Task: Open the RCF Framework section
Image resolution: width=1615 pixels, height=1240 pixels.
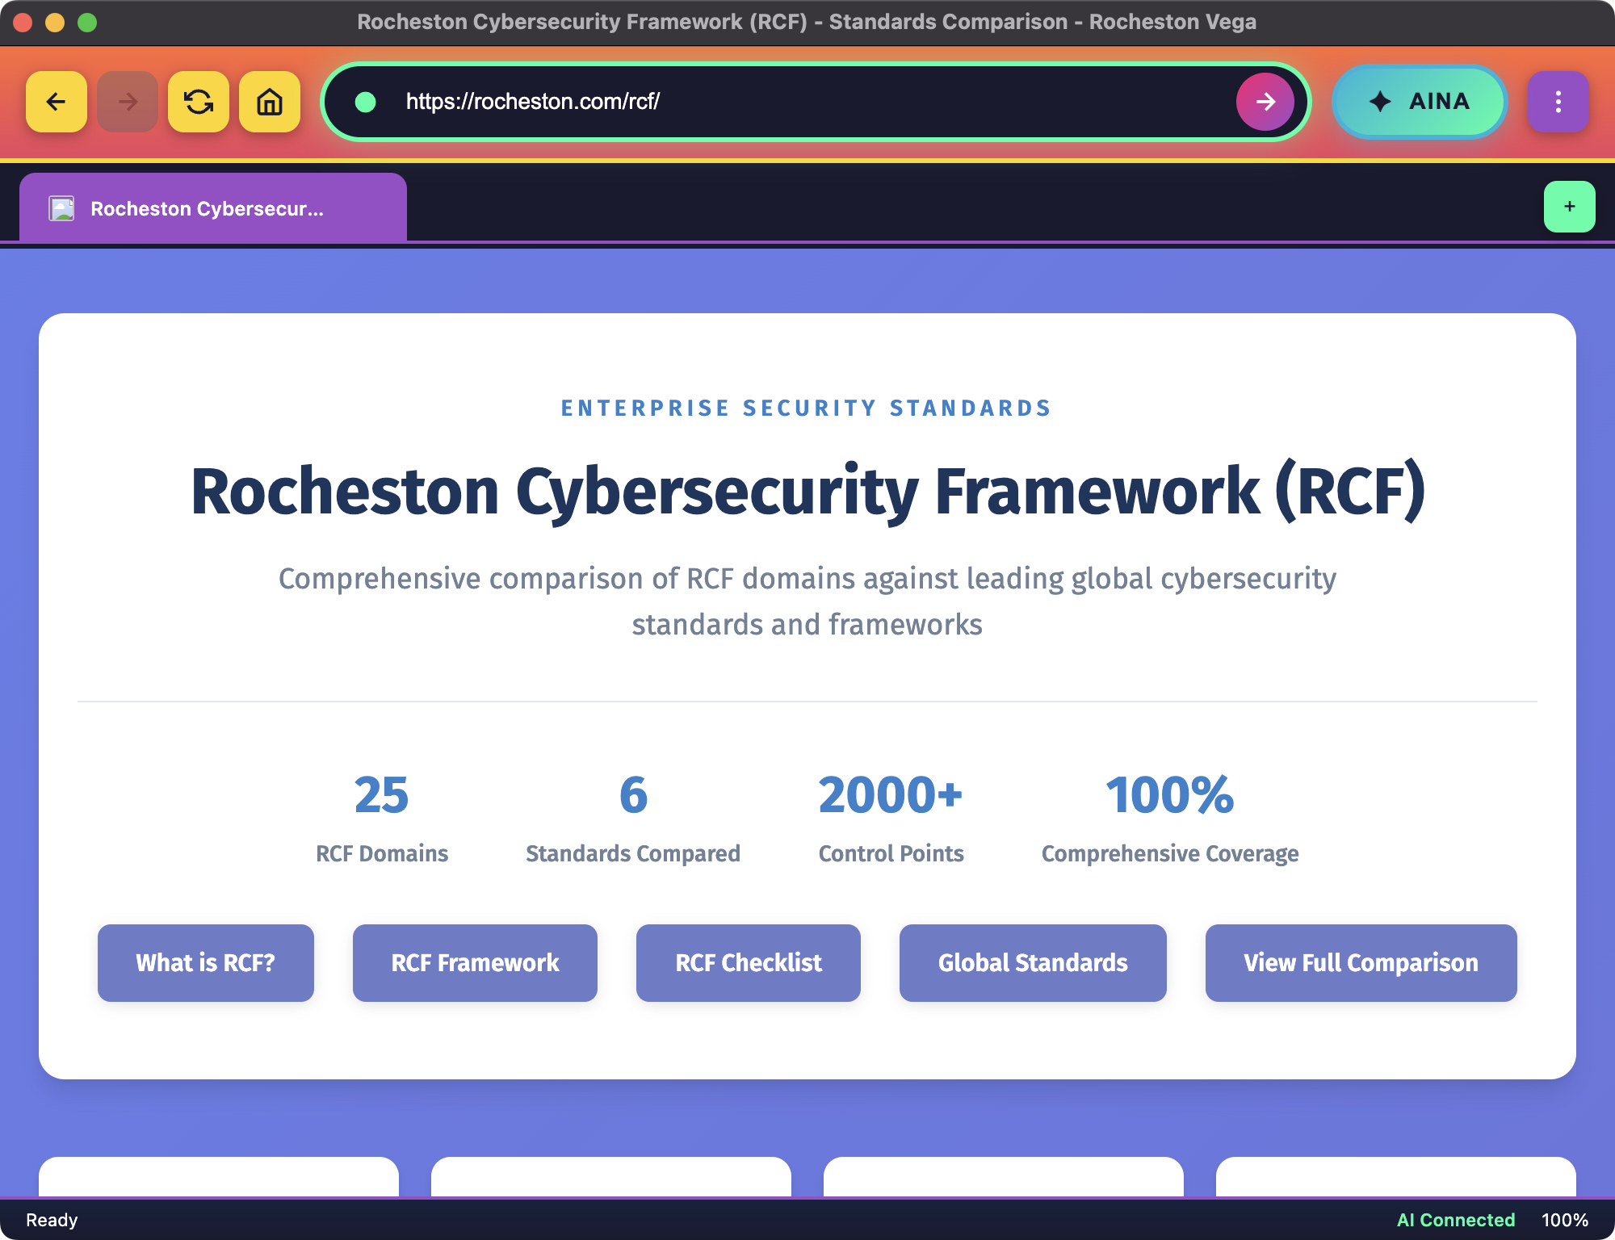Action: coord(475,962)
